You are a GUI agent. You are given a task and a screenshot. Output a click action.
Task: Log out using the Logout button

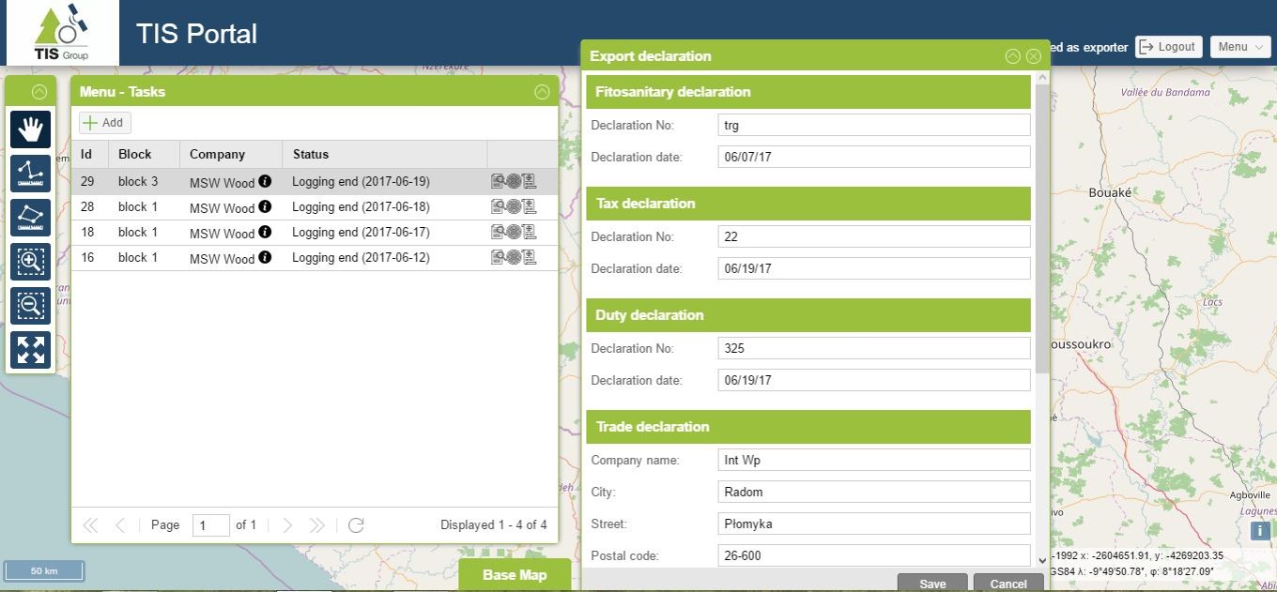[x=1168, y=47]
